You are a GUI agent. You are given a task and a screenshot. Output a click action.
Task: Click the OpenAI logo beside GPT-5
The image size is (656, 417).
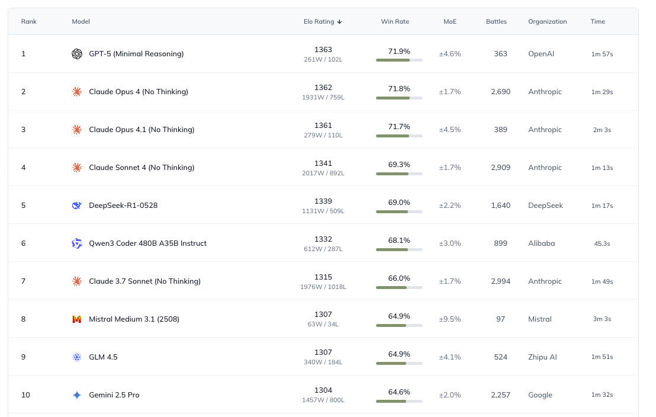77,54
